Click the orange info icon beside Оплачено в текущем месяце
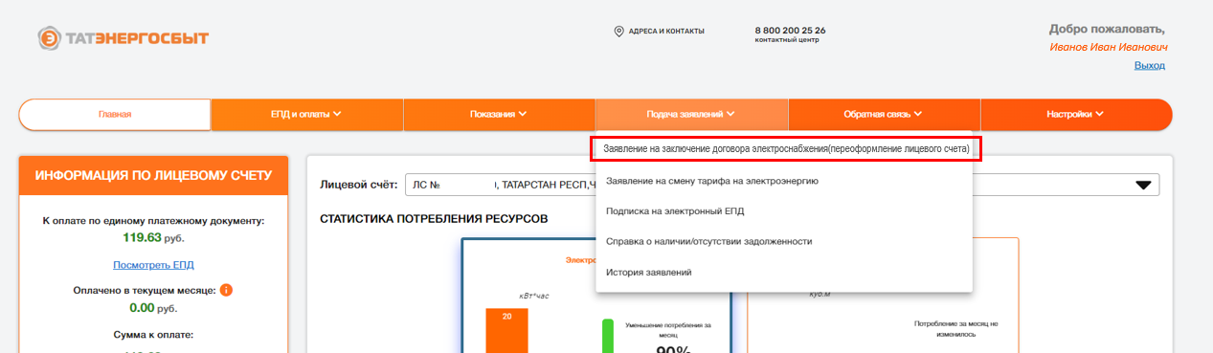The width and height of the screenshot is (1213, 353). [x=227, y=290]
